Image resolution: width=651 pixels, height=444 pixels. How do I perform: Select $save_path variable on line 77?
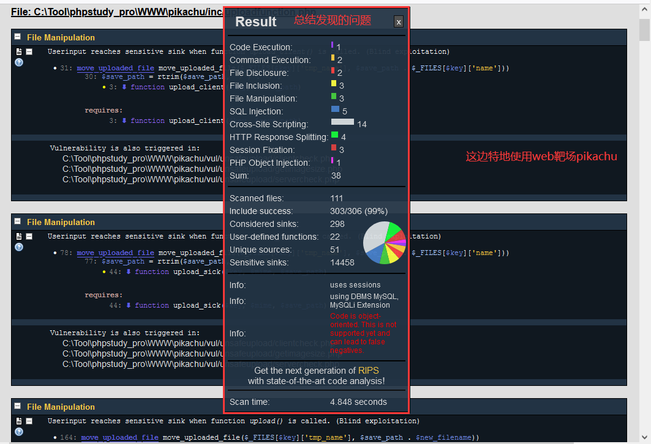pyautogui.click(x=123, y=261)
